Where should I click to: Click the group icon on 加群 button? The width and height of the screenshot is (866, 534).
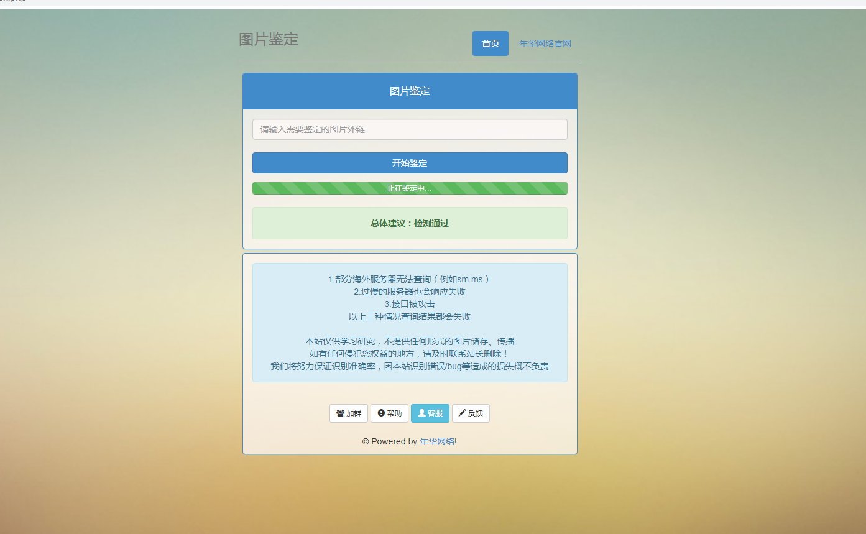[x=340, y=413]
